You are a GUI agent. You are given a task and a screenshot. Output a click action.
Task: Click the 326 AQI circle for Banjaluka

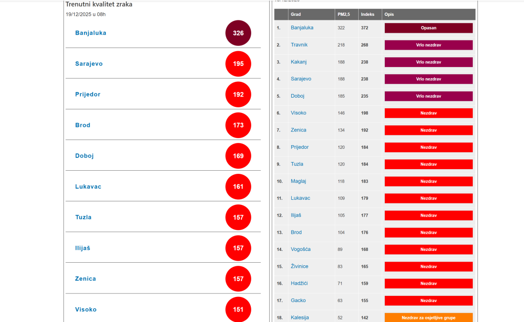(238, 33)
